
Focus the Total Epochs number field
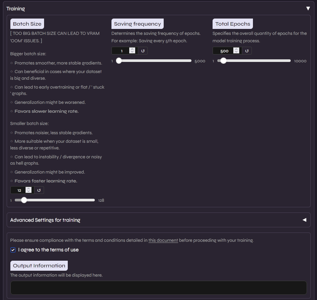pyautogui.click(x=224, y=51)
